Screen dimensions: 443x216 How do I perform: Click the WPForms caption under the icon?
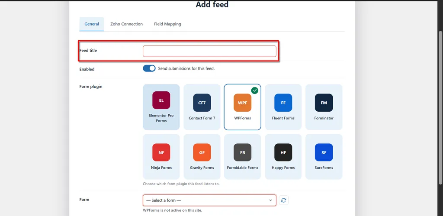point(242,118)
